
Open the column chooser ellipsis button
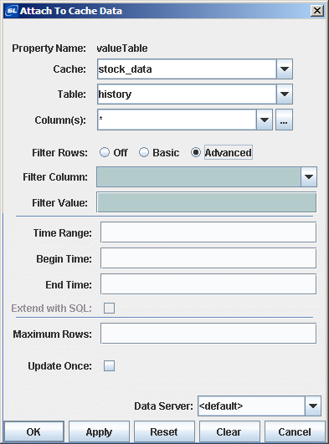[284, 120]
